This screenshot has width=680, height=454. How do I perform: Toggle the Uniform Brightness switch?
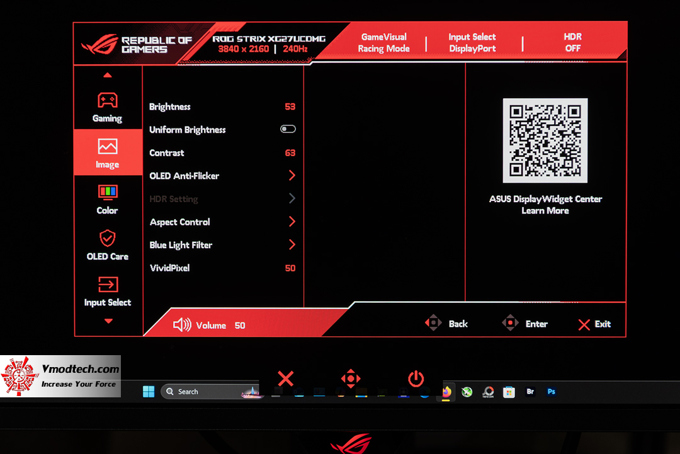[x=288, y=129]
